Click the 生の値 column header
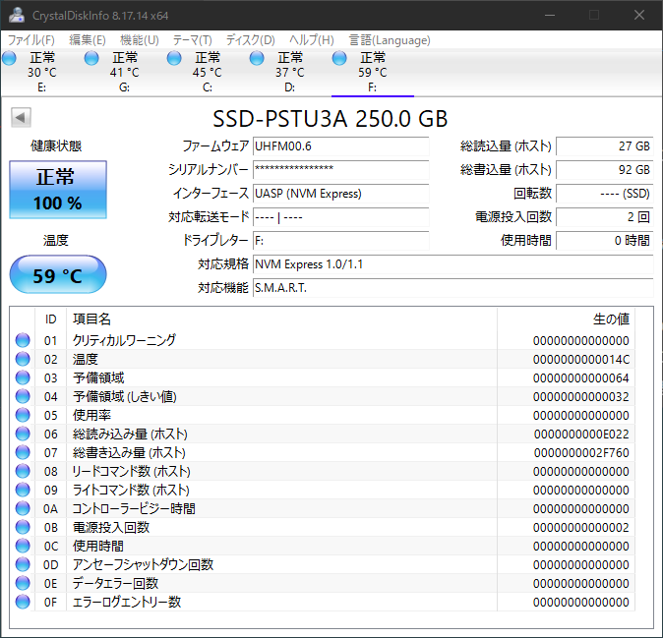This screenshot has height=638, width=663. pyautogui.click(x=566, y=319)
